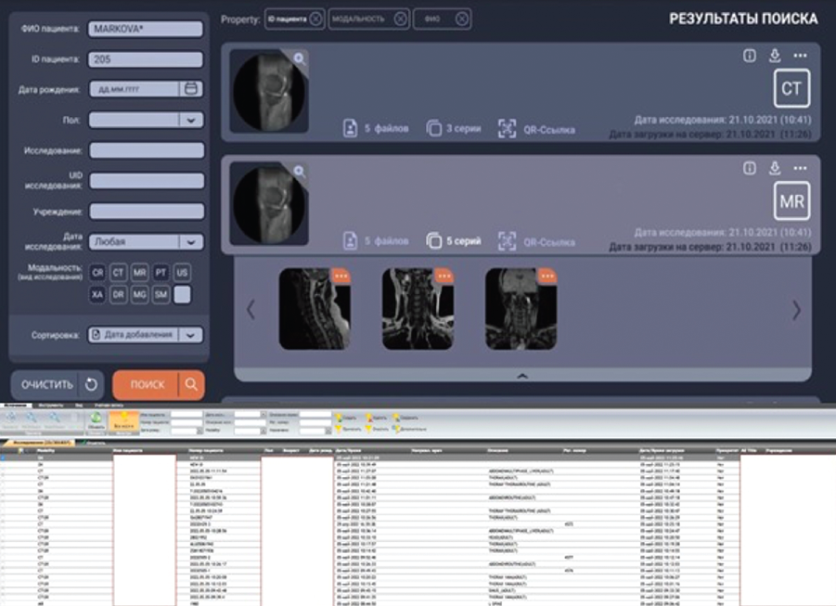Click the ID пациента field containing 205
836x606 pixels.
[x=146, y=59]
